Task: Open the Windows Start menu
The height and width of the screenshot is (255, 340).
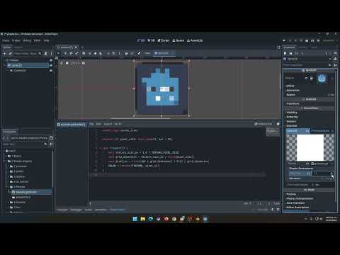Action: point(135,219)
